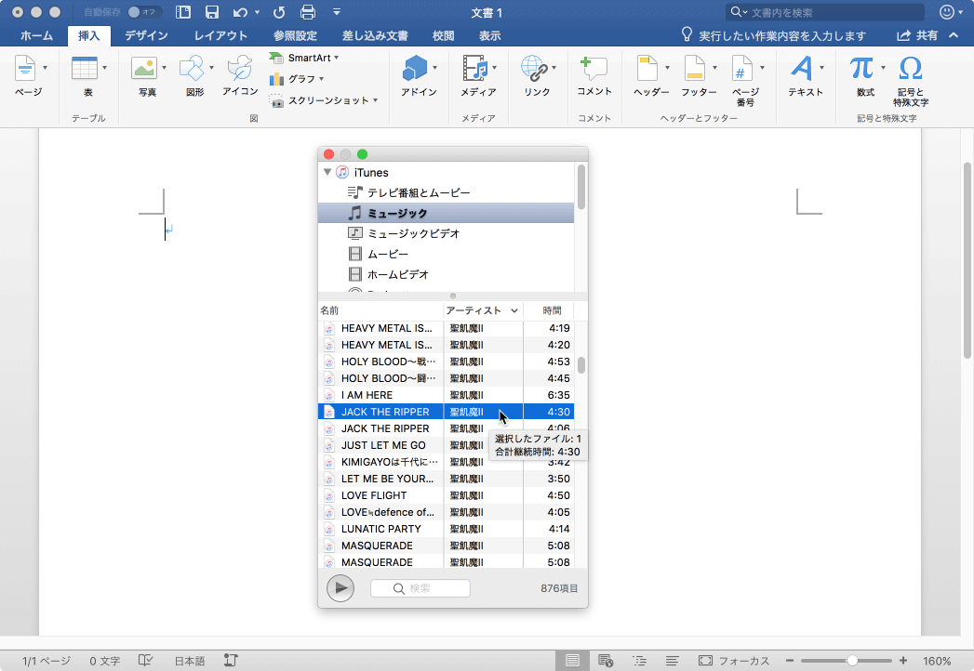974x671 pixels.
Task: Click the feedback smiley icon
Action: pyautogui.click(x=947, y=12)
